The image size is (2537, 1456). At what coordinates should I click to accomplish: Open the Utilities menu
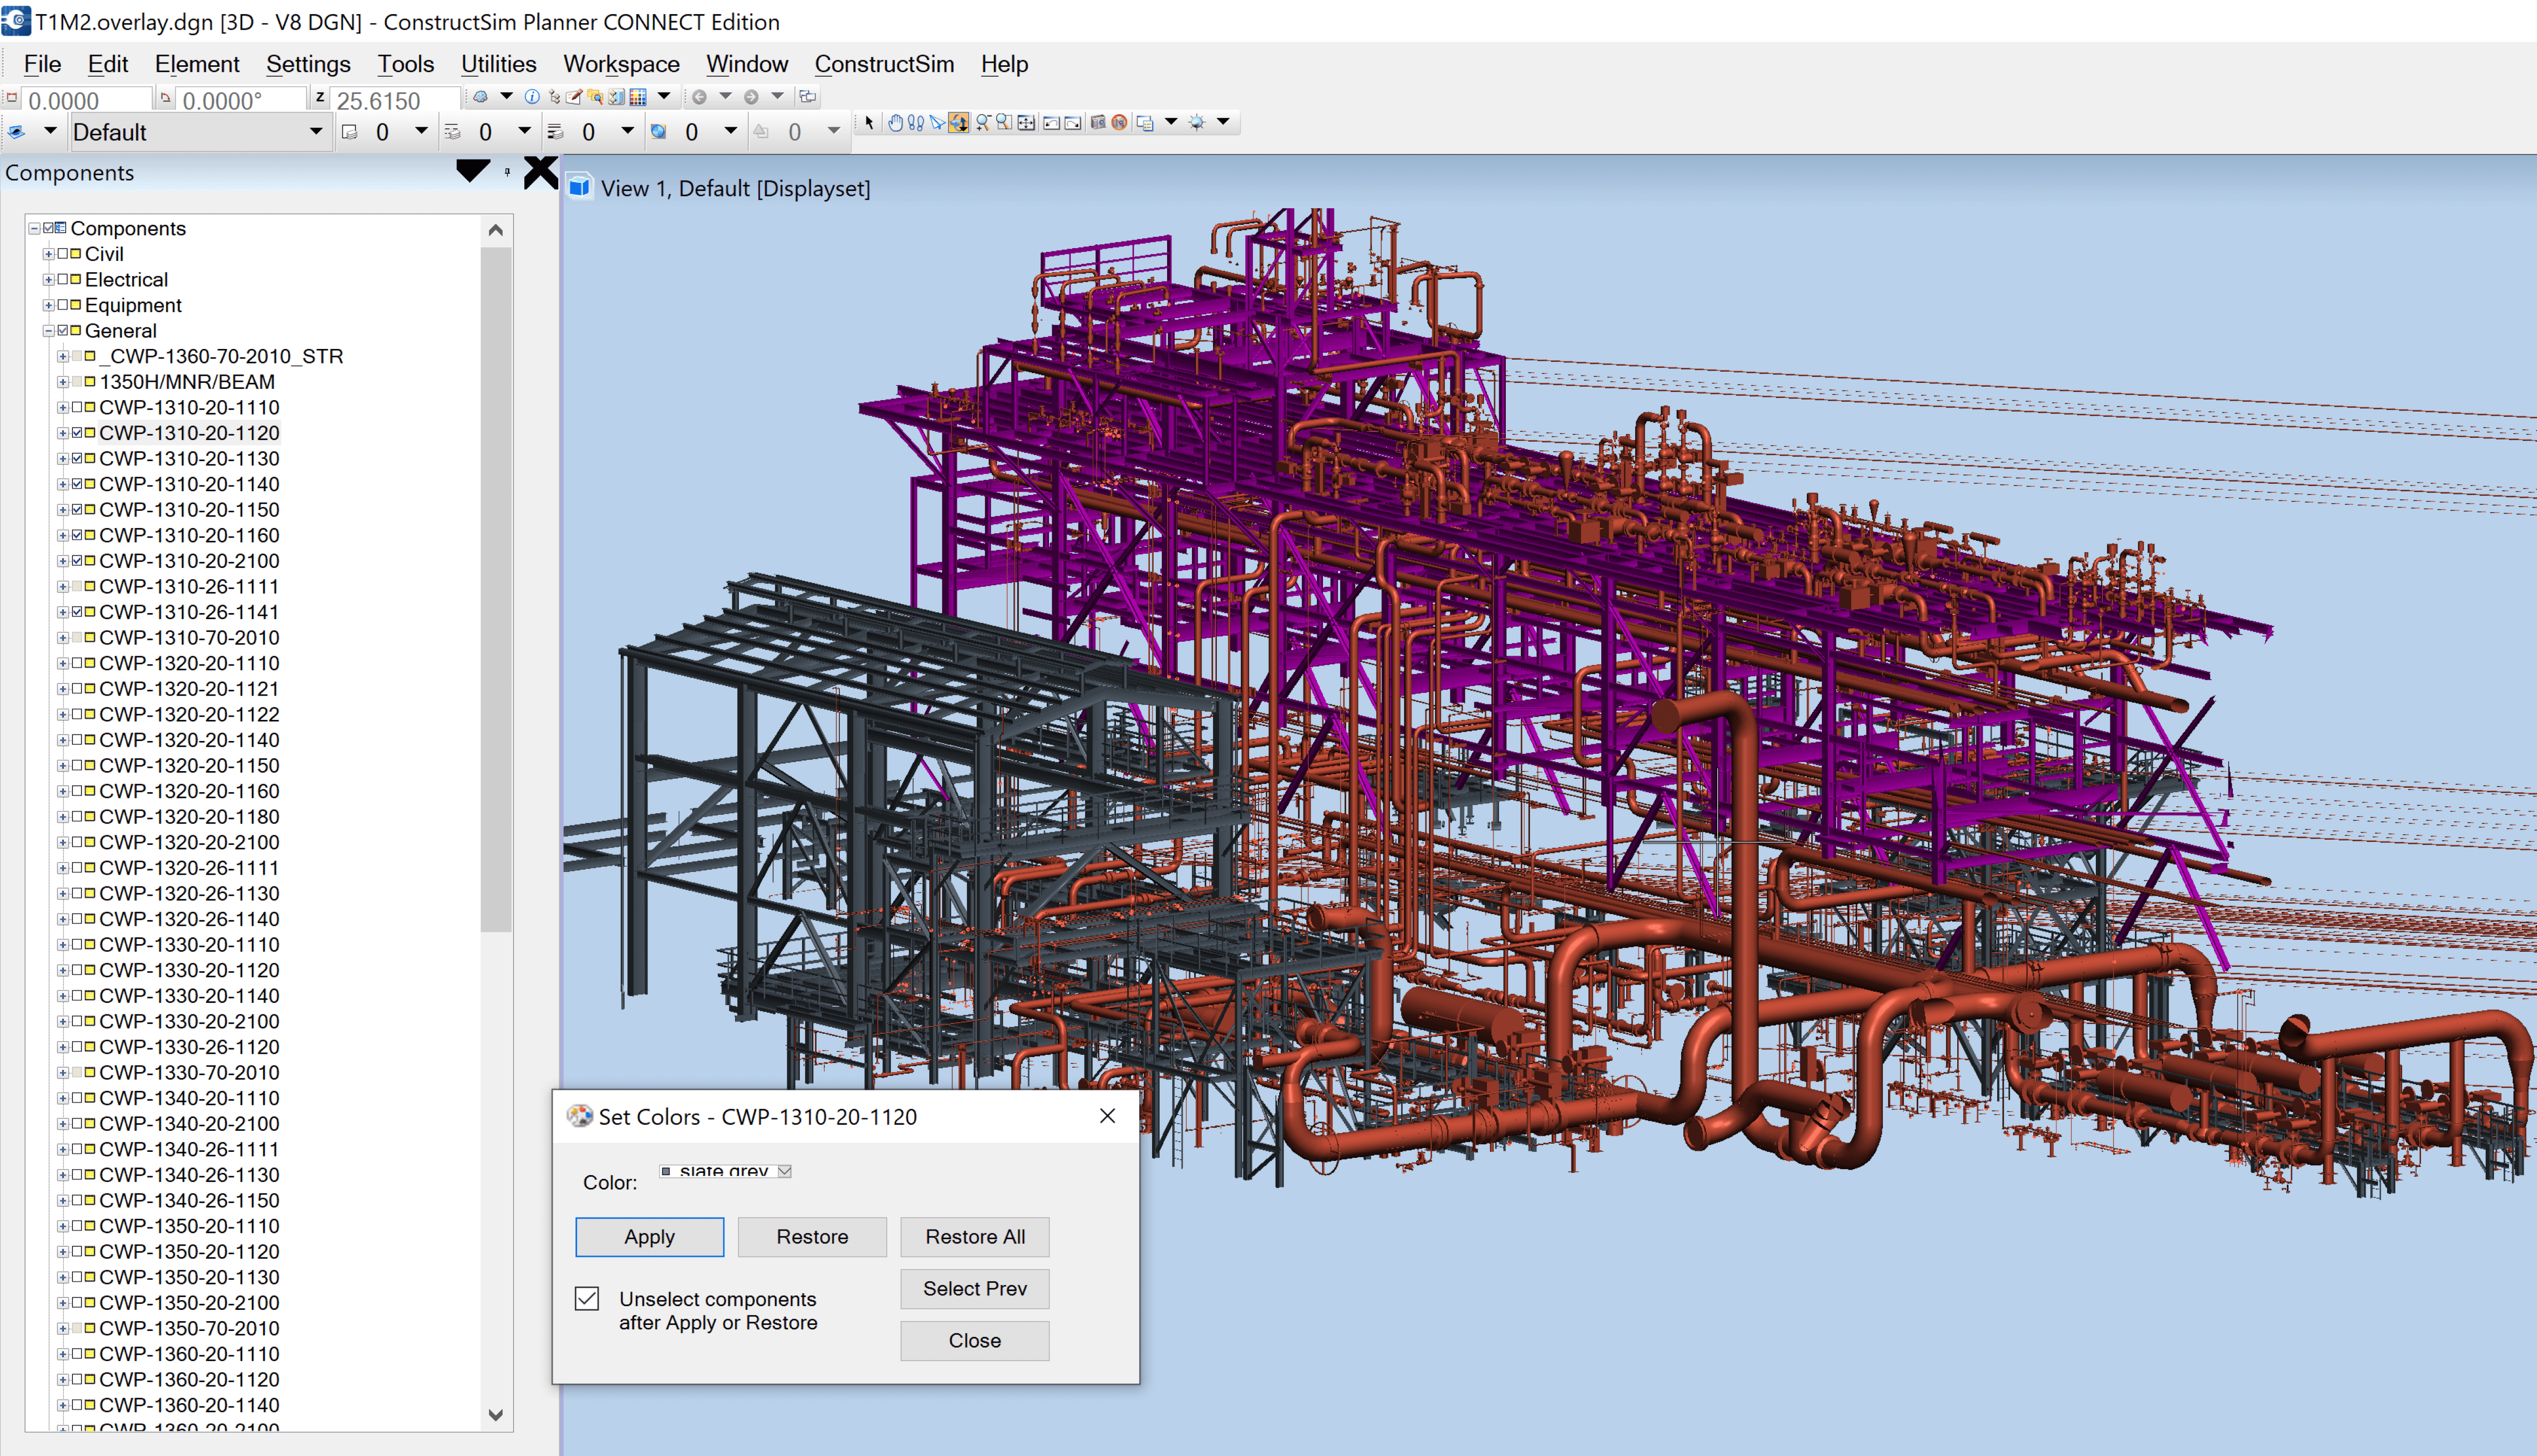498,64
